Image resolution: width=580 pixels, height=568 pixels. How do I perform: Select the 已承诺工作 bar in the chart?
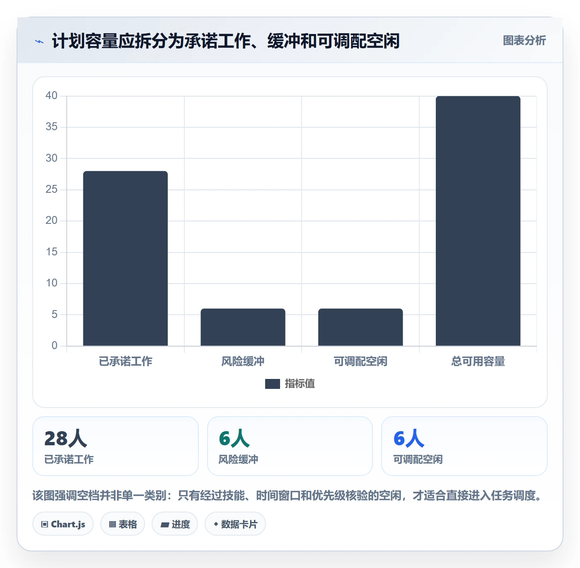point(126,258)
